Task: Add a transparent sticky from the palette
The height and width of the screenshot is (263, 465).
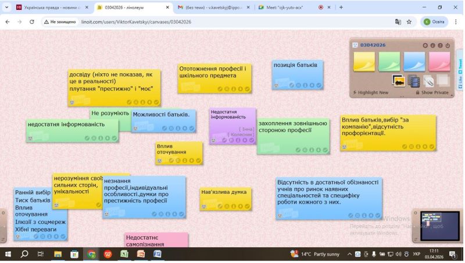Action: pos(443,81)
